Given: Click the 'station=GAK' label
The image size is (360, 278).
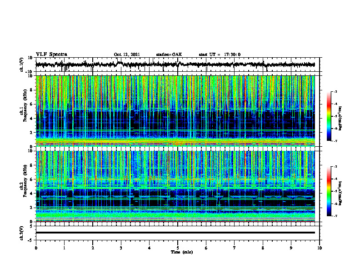Looking at the screenshot, I should 169,55.
